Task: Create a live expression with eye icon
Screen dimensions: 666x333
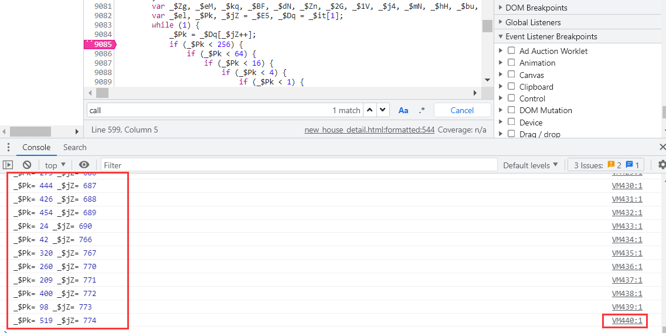Action: 84,165
